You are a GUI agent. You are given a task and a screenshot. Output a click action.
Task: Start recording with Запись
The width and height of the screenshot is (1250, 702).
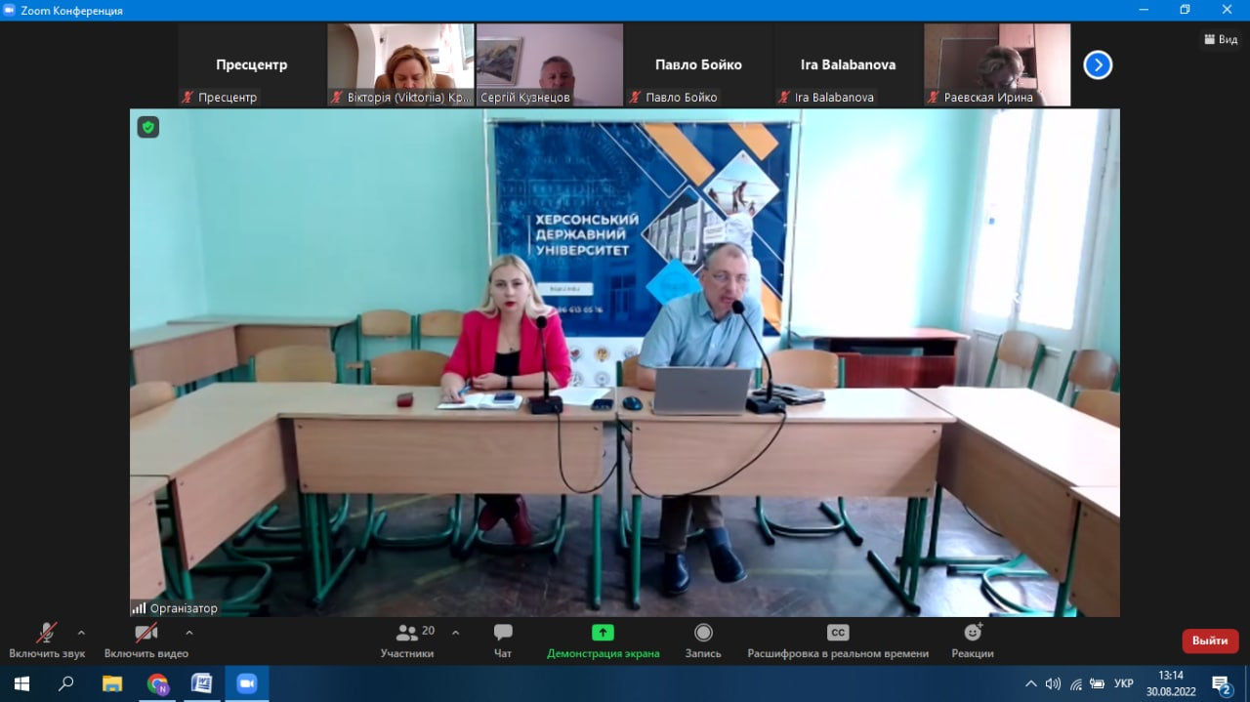click(703, 640)
